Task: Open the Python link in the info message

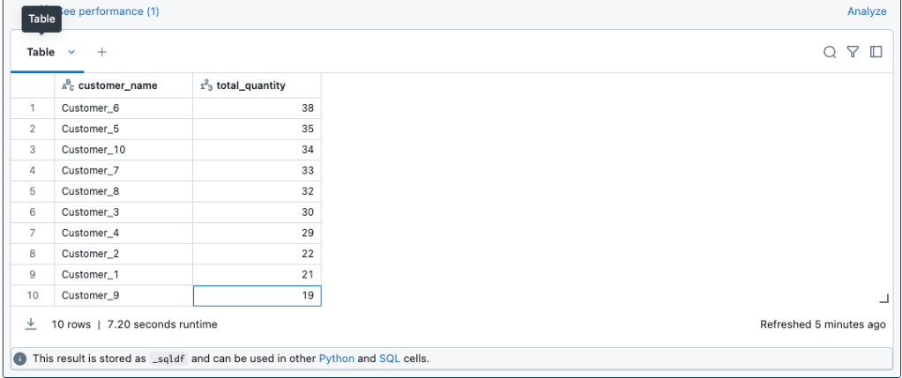Action: tap(336, 359)
